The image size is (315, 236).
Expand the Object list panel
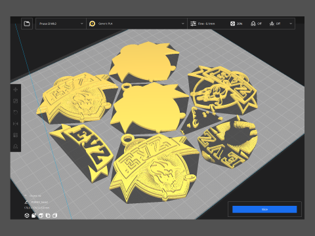[x=33, y=196]
